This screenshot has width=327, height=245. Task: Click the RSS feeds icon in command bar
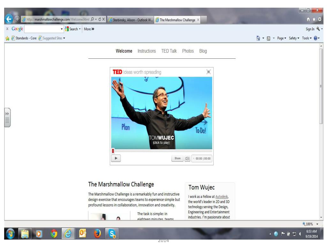click(269, 38)
